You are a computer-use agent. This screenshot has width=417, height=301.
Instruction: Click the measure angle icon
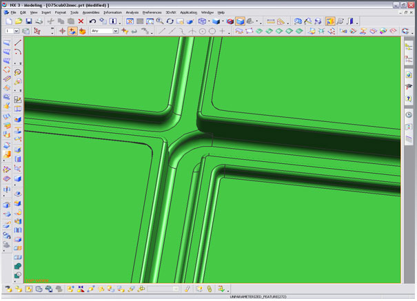tap(281, 21)
